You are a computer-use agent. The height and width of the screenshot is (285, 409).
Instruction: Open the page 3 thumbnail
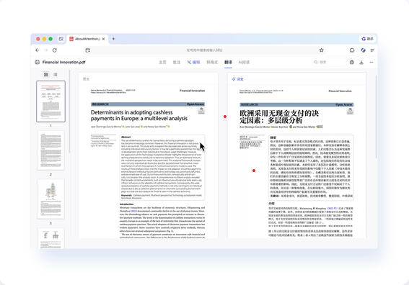(x=51, y=199)
